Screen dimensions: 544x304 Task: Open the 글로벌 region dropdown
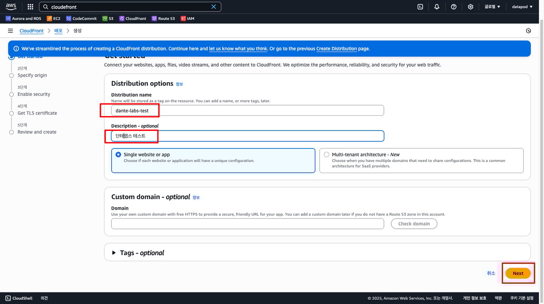coord(492,7)
